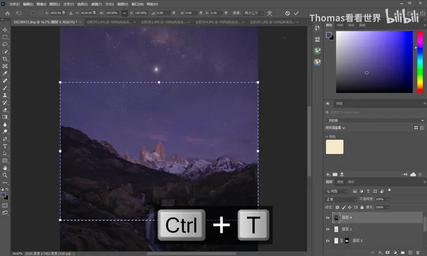Open the 图层(L) menu
The width and height of the screenshot is (427, 256).
click(x=54, y=4)
